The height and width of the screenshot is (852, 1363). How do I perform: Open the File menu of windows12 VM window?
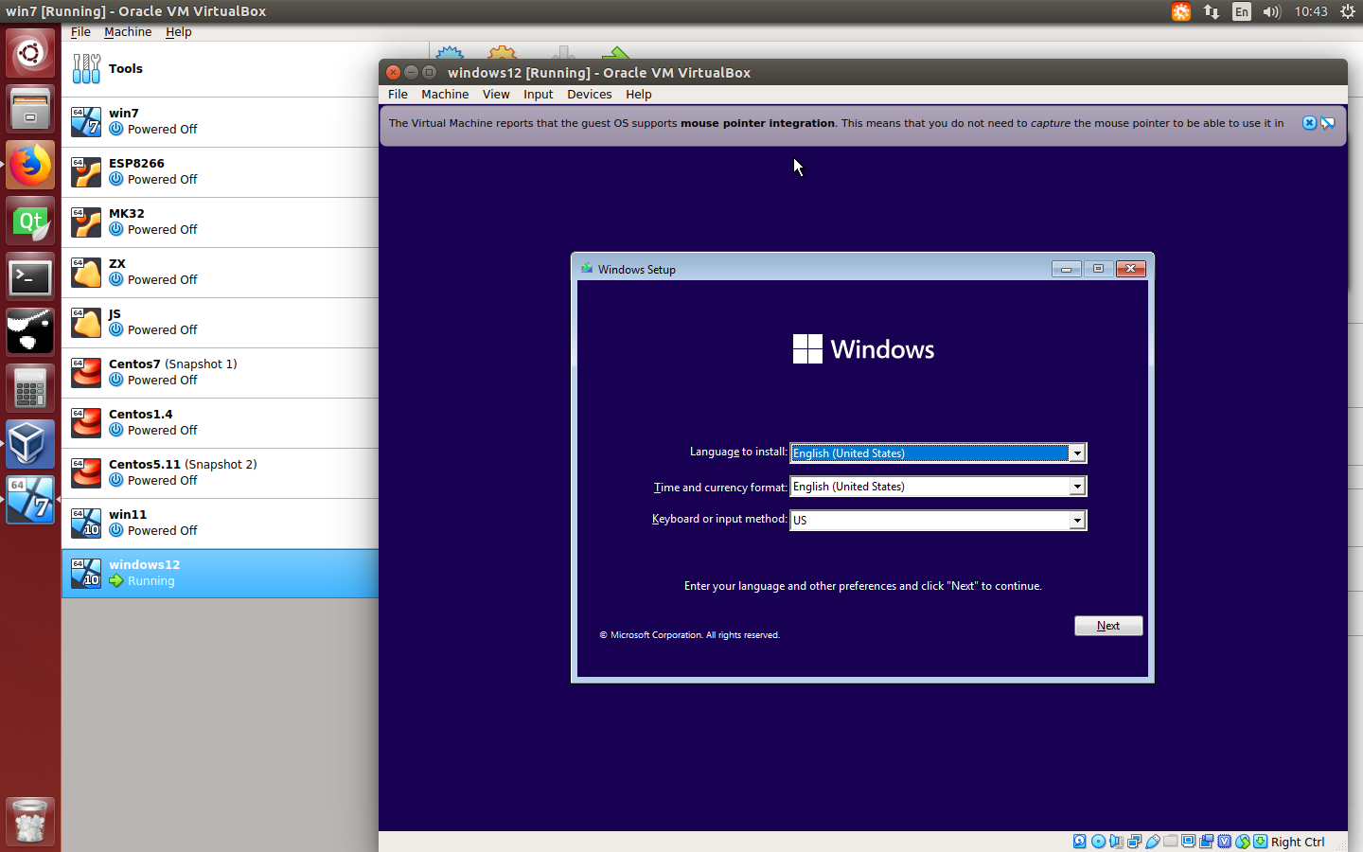pyautogui.click(x=398, y=94)
